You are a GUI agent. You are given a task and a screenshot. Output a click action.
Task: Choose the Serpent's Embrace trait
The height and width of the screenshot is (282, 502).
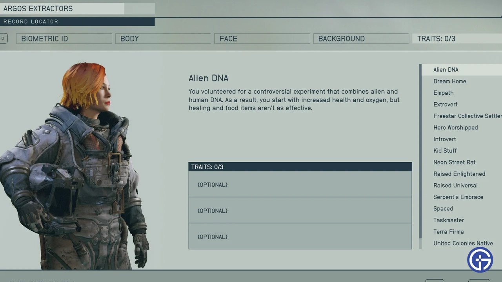click(458, 197)
